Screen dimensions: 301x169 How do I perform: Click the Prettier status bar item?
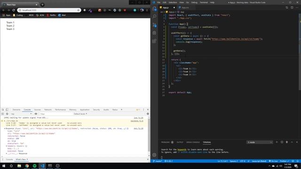click(x=285, y=161)
